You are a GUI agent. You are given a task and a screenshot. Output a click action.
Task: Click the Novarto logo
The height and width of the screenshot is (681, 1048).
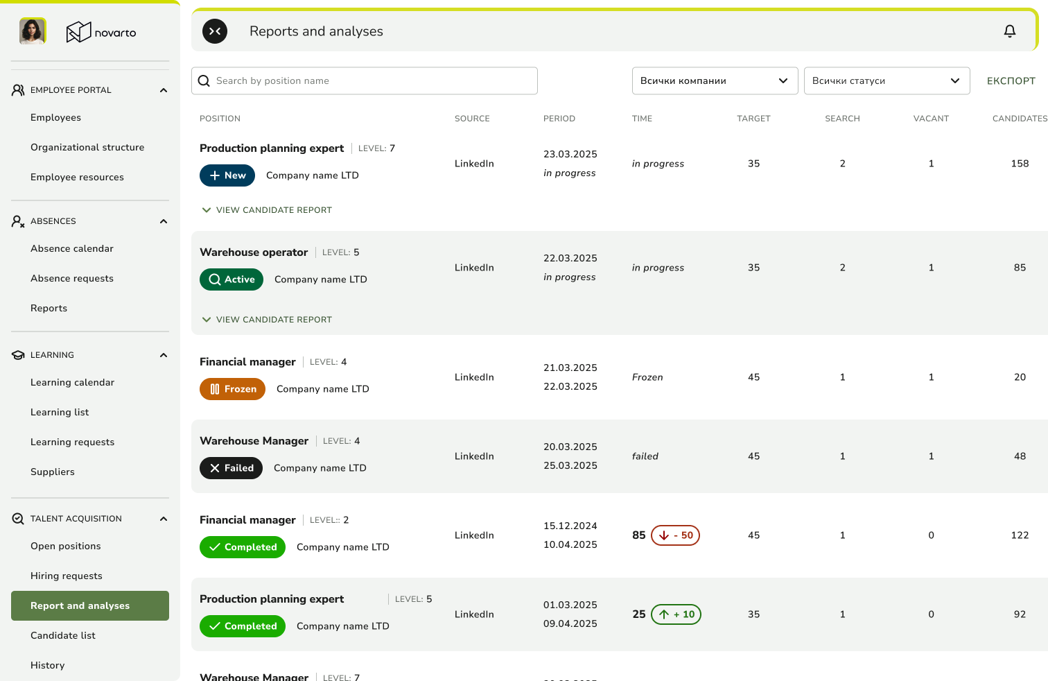101,32
